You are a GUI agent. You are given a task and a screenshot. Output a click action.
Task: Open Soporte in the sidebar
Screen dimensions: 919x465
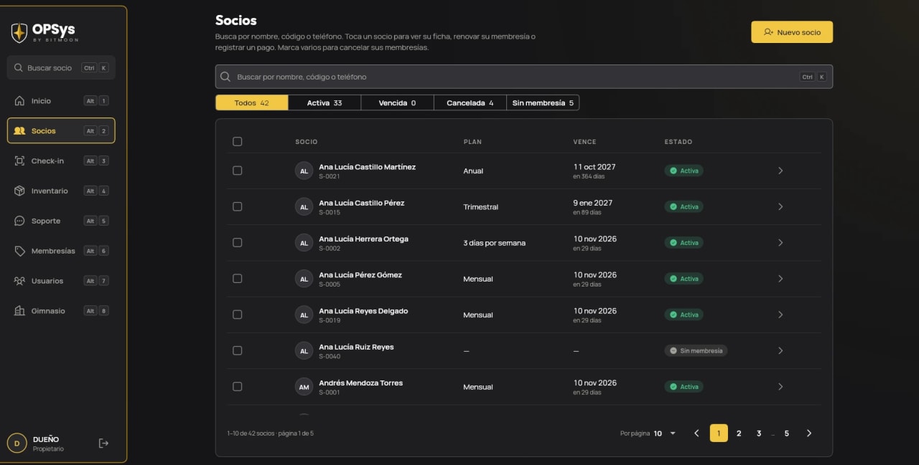pyautogui.click(x=61, y=221)
